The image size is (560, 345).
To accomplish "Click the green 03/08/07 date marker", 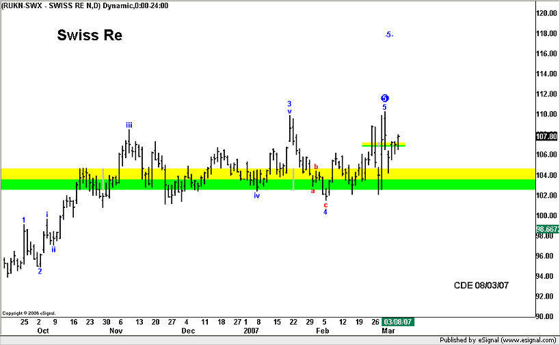I will [x=397, y=322].
